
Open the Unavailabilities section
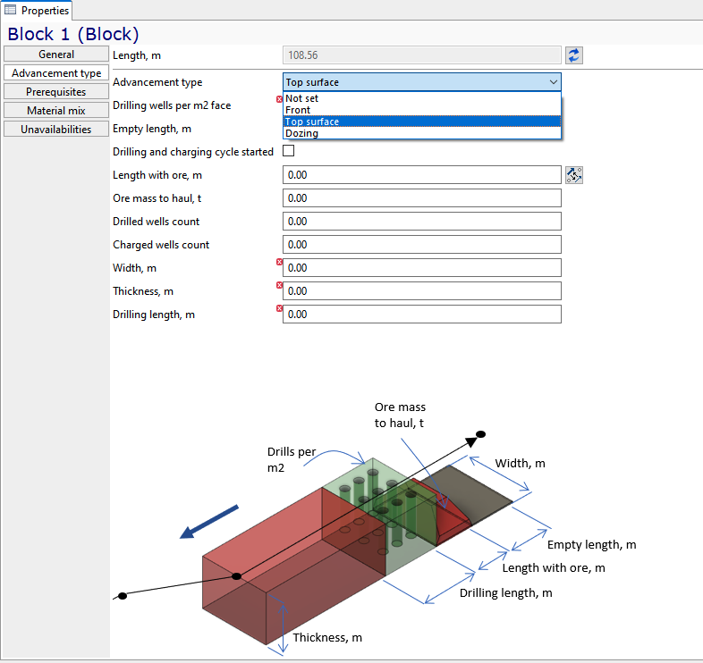[56, 130]
